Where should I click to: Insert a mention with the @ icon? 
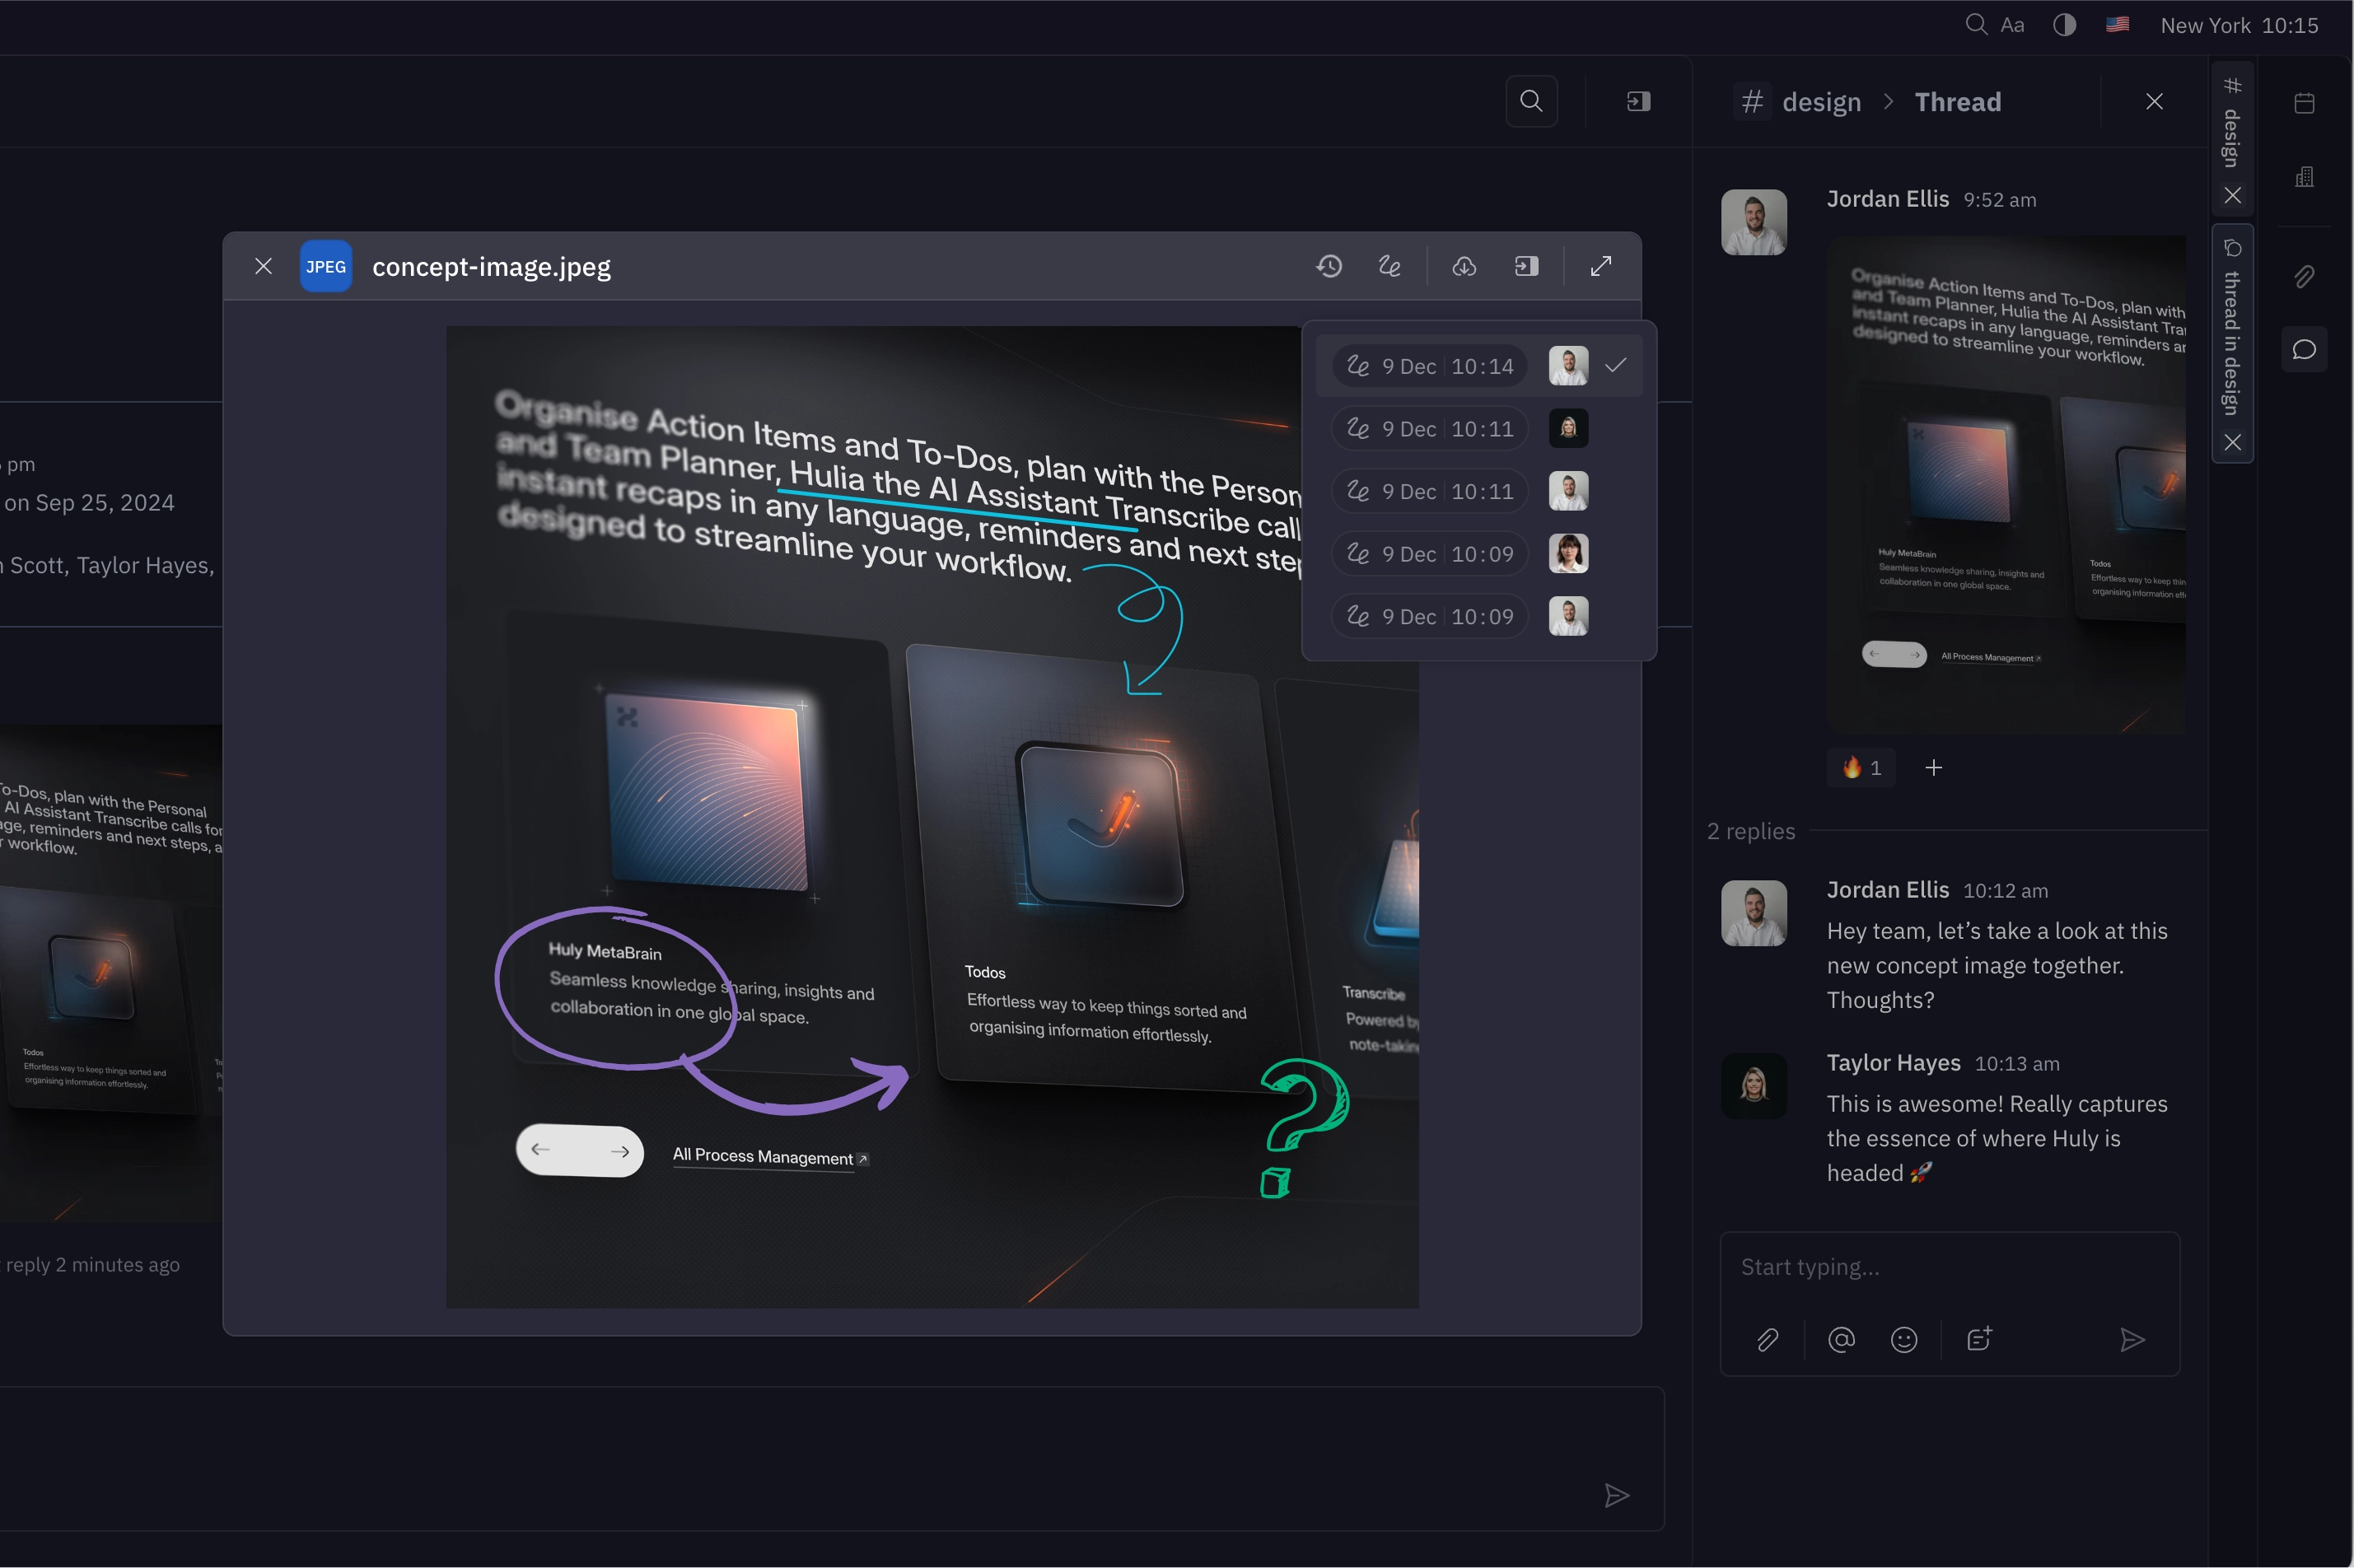1840,1339
